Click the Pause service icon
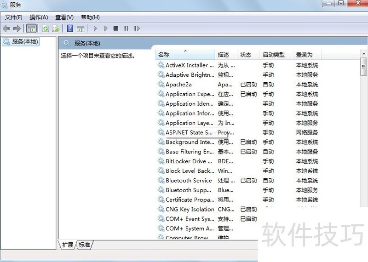 click(126, 28)
